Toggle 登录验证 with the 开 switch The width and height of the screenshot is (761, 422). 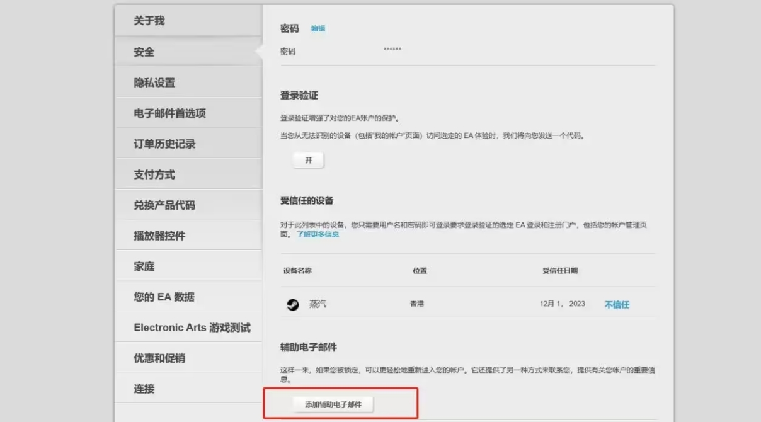point(308,160)
